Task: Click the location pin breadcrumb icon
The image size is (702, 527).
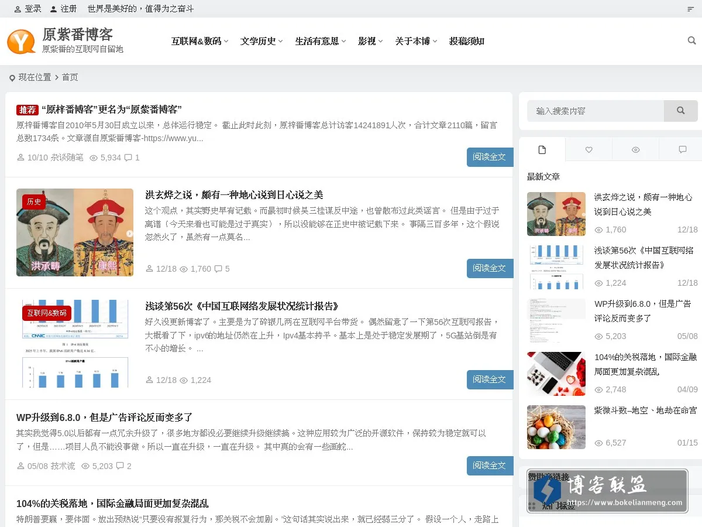Action: pyautogui.click(x=12, y=78)
